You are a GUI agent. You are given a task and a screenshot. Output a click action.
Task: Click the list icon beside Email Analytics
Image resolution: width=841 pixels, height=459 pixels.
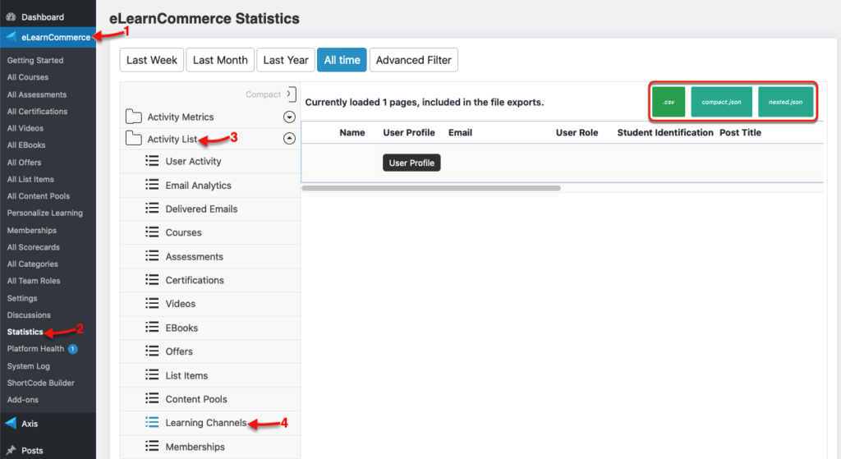click(152, 185)
